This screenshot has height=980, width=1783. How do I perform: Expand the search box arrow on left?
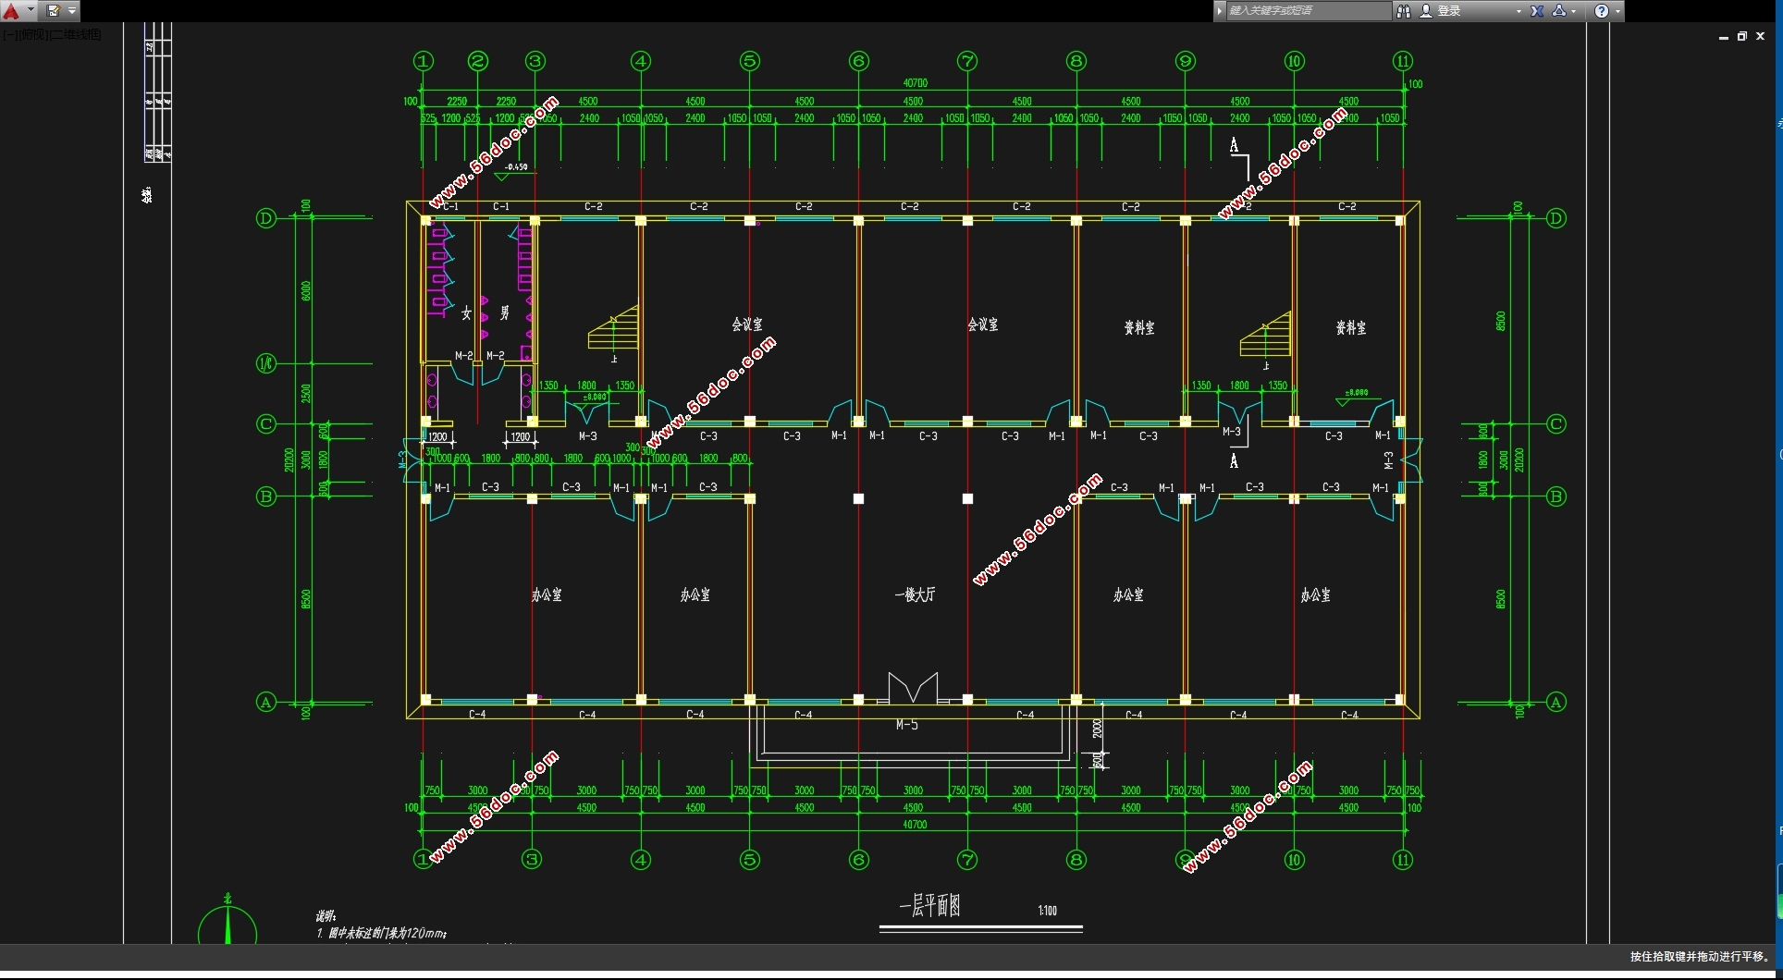pyautogui.click(x=1220, y=11)
